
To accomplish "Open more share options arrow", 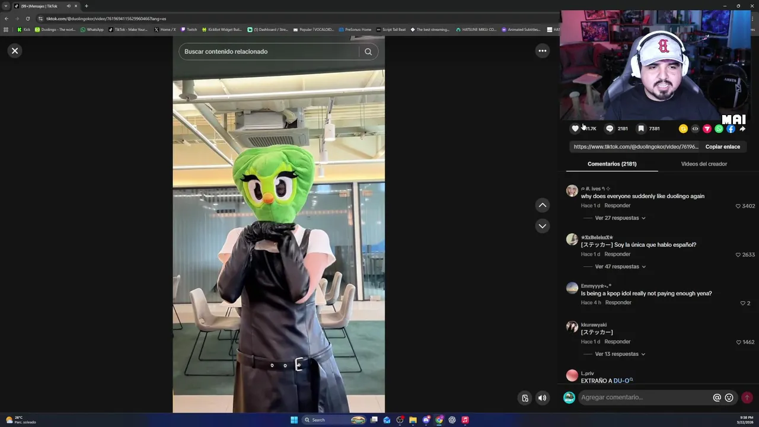I will pyautogui.click(x=742, y=129).
